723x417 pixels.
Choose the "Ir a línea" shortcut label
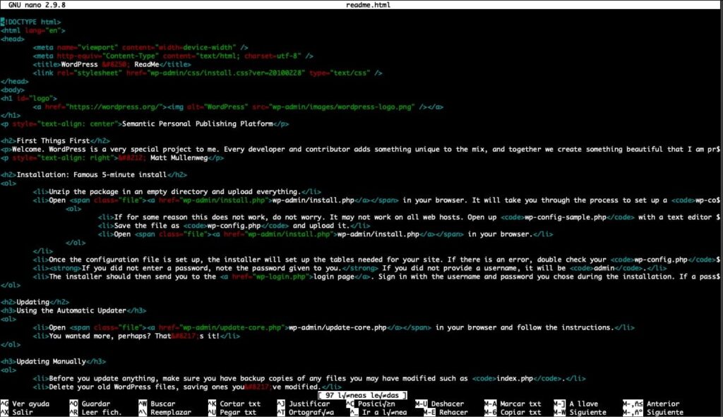[385, 412]
